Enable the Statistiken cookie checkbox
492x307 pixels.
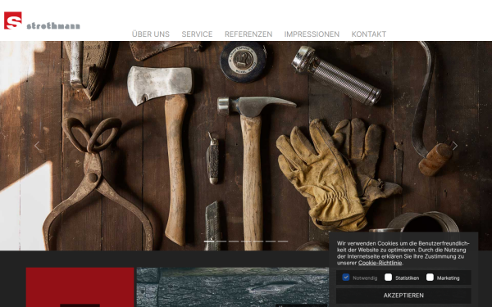388,278
